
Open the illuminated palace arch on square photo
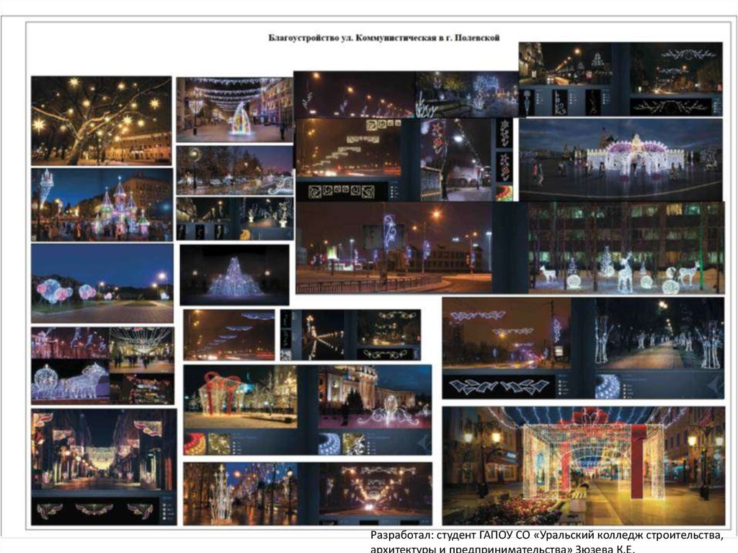[621, 159]
